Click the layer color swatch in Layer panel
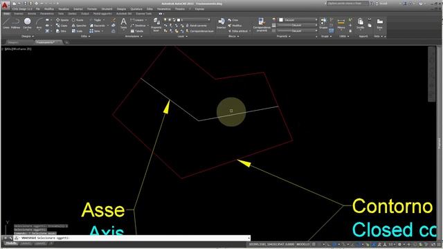Image resolution: width=443 pixels, height=249 pixels. coord(179,20)
